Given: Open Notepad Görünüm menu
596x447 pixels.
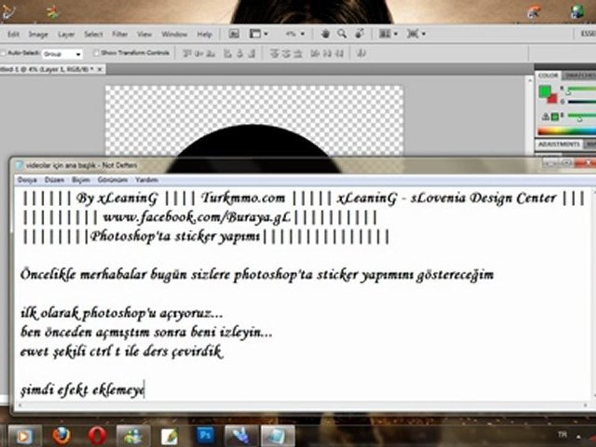Looking at the screenshot, I should (x=113, y=180).
